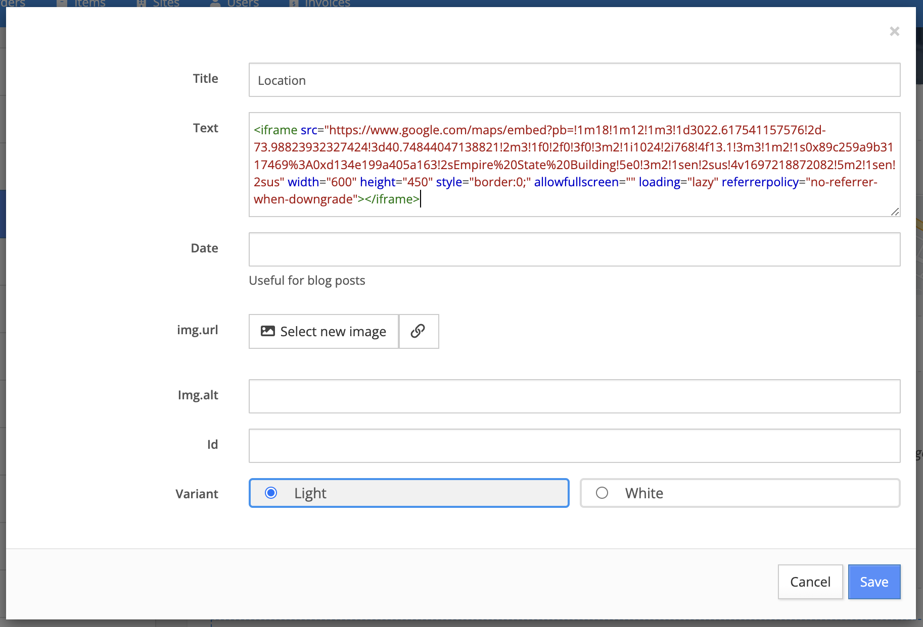The height and width of the screenshot is (627, 923).
Task: Focus the Img.alt input field
Action: pos(574,396)
